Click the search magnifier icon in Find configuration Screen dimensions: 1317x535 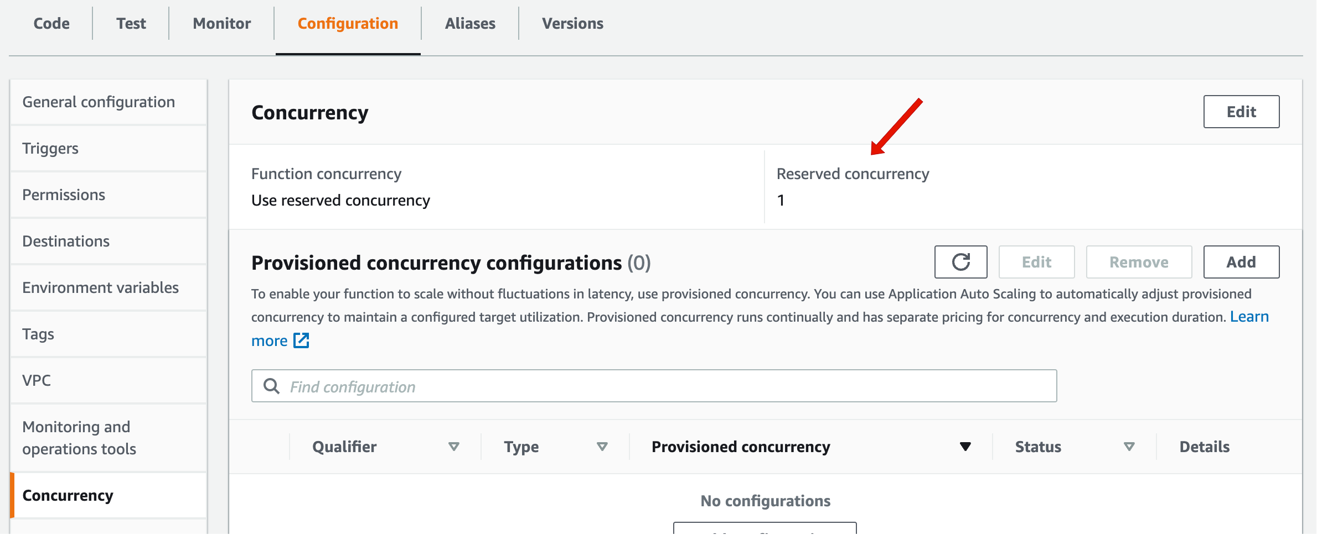pos(271,386)
